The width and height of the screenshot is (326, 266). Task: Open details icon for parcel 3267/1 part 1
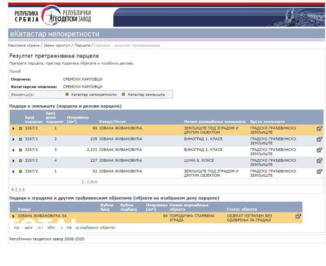tap(319, 128)
